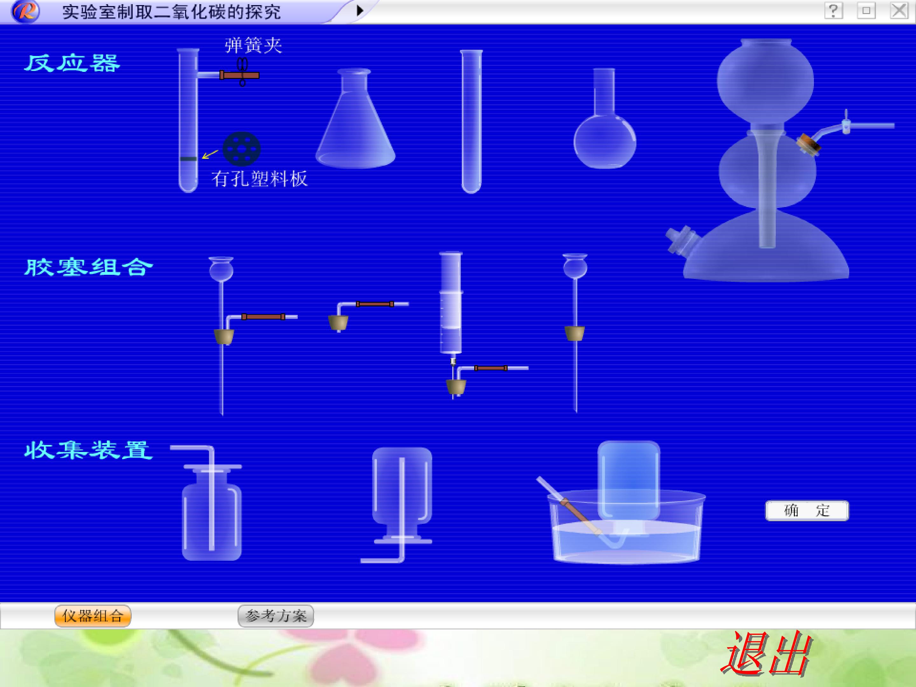Choose the plain test tube reactor

471,121
